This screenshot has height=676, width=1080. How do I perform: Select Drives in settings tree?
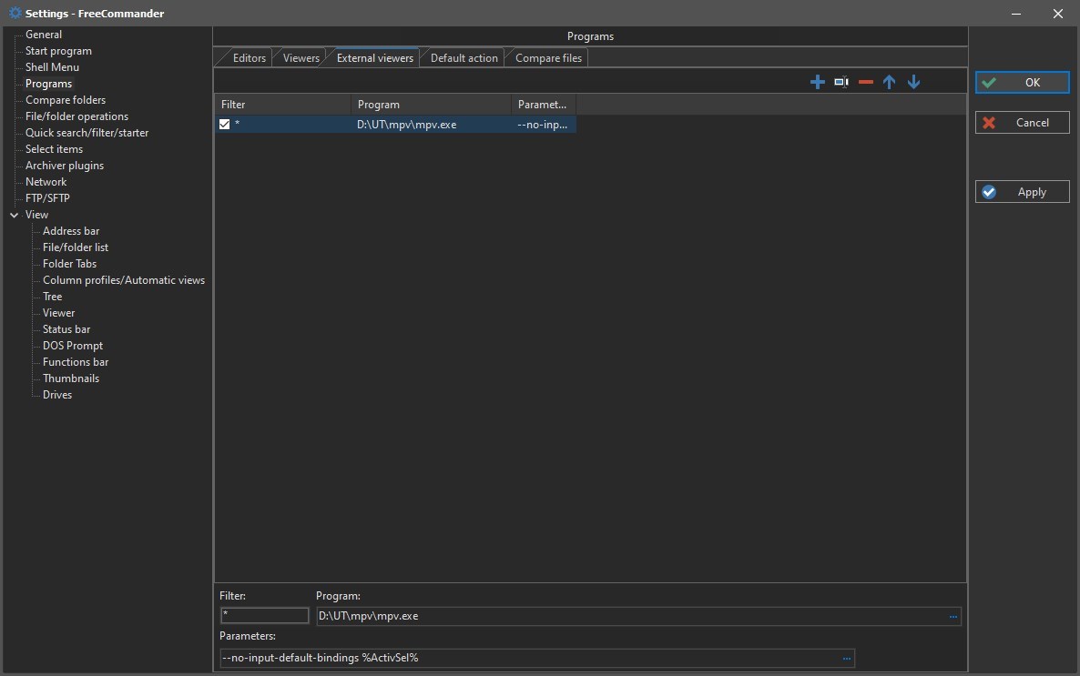point(57,395)
